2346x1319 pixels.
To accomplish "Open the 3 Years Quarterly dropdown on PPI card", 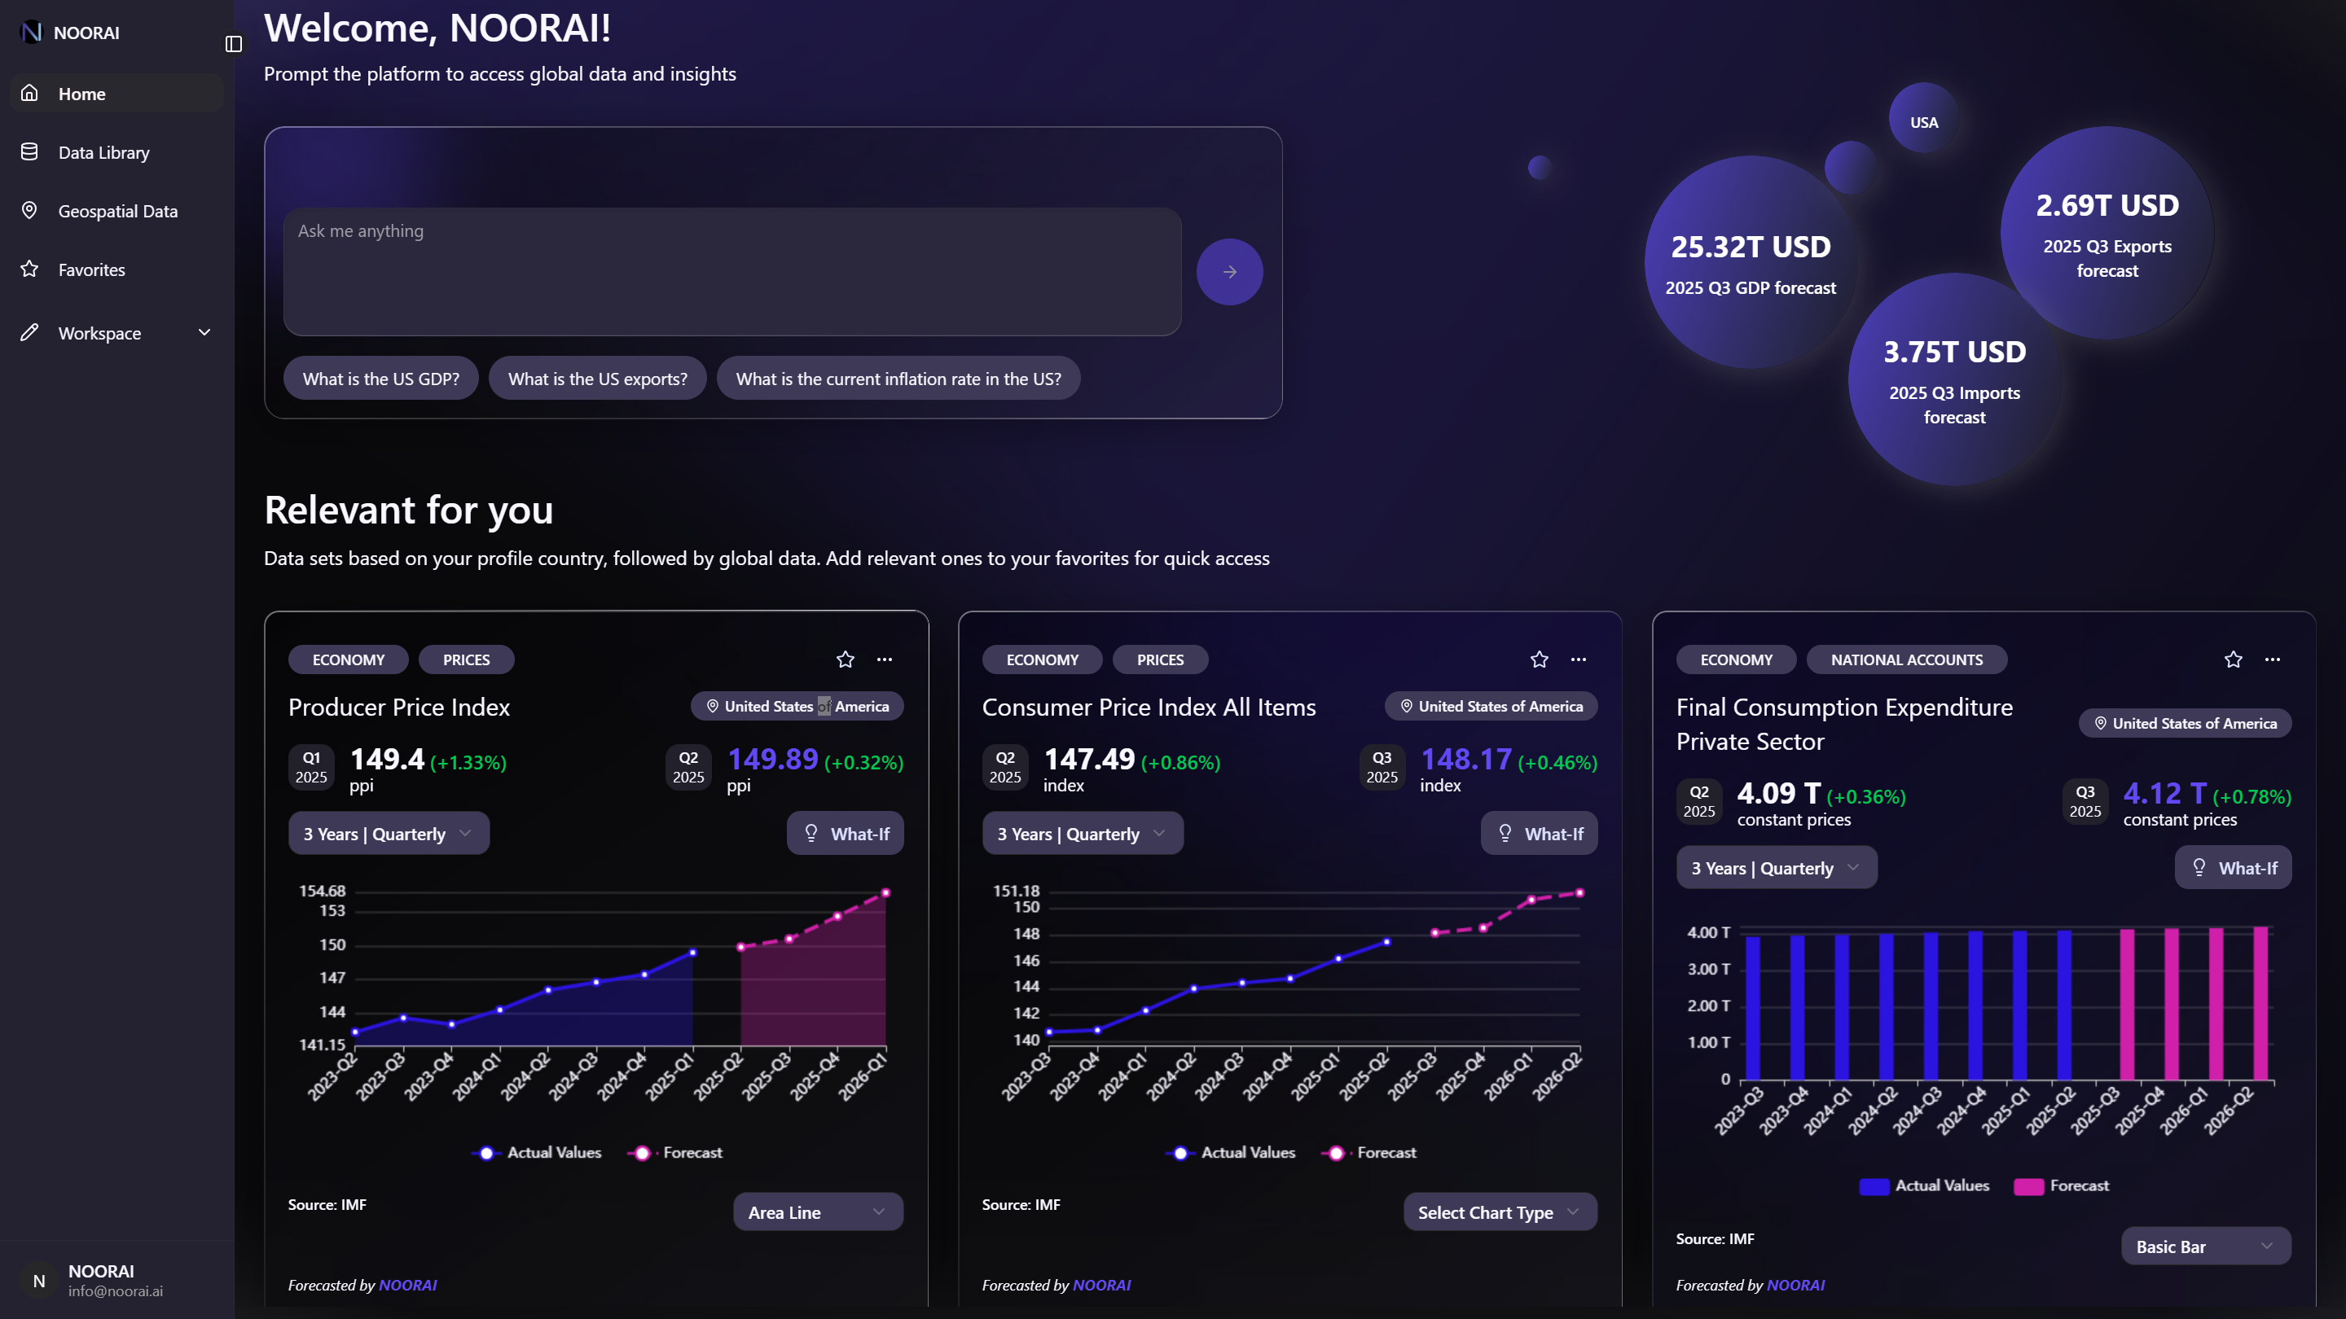I will pos(388,833).
